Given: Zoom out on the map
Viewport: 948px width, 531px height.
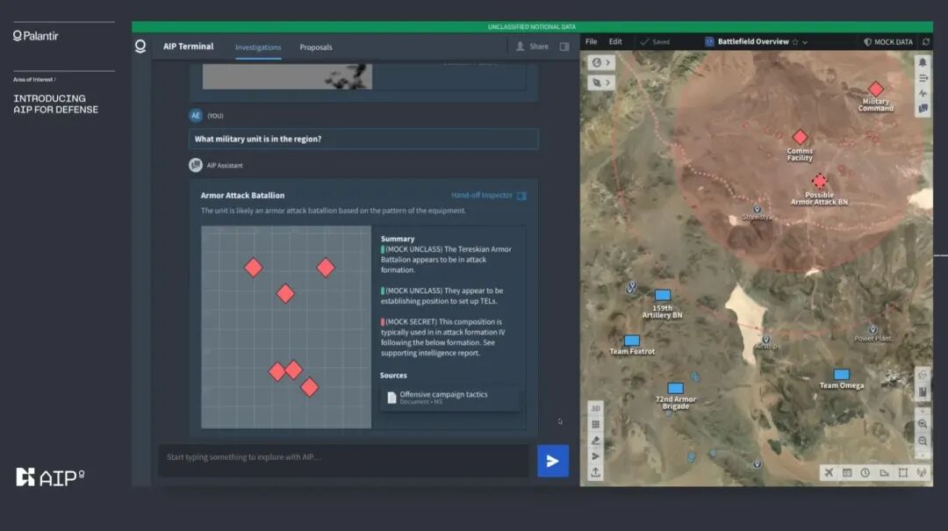Looking at the screenshot, I should 923,441.
